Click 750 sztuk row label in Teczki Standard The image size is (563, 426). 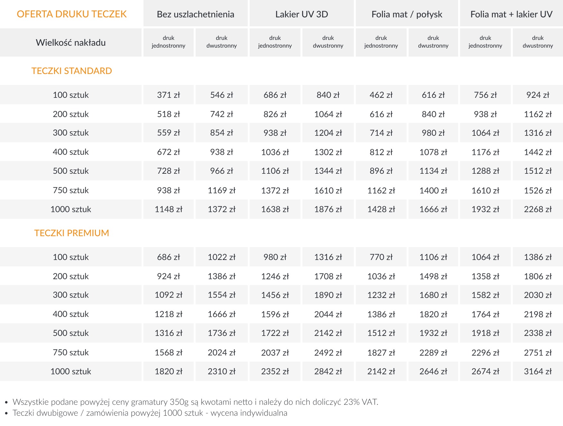coord(71,190)
